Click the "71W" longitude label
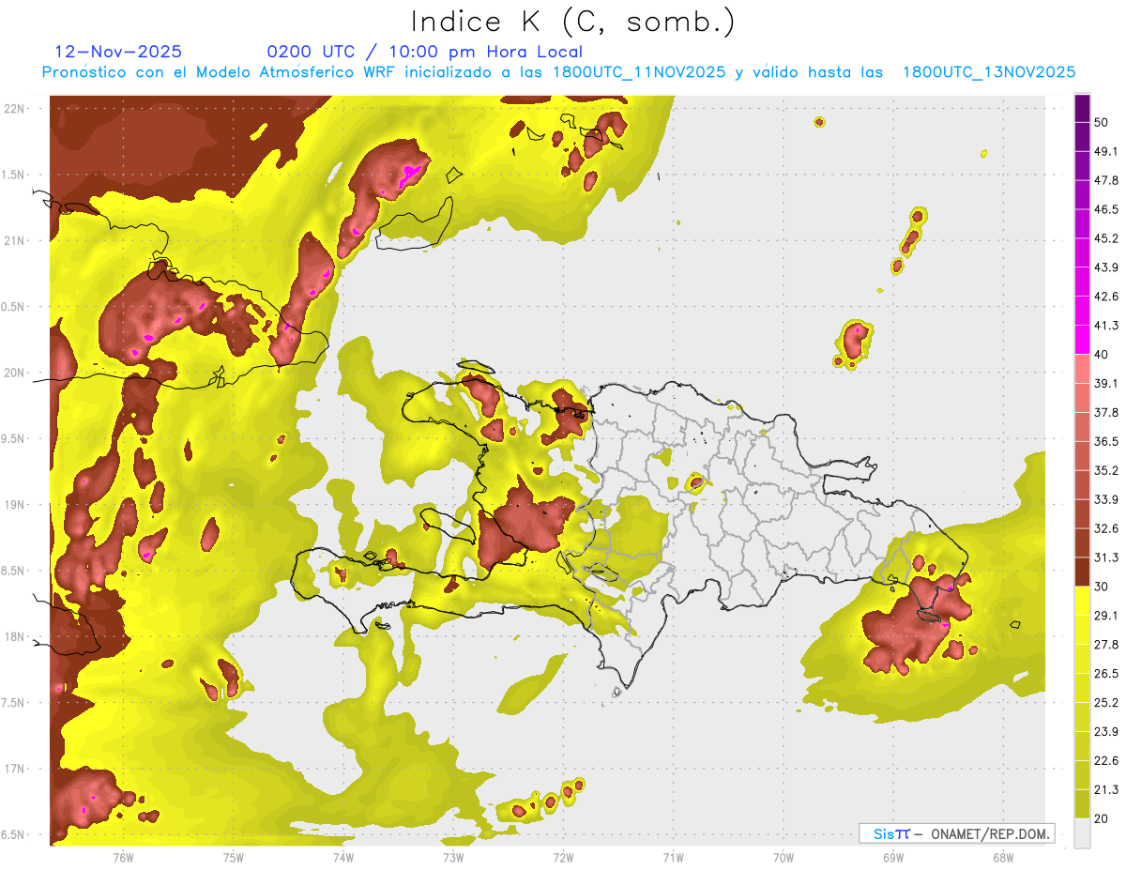This screenshot has height=870, width=1126. tap(673, 857)
